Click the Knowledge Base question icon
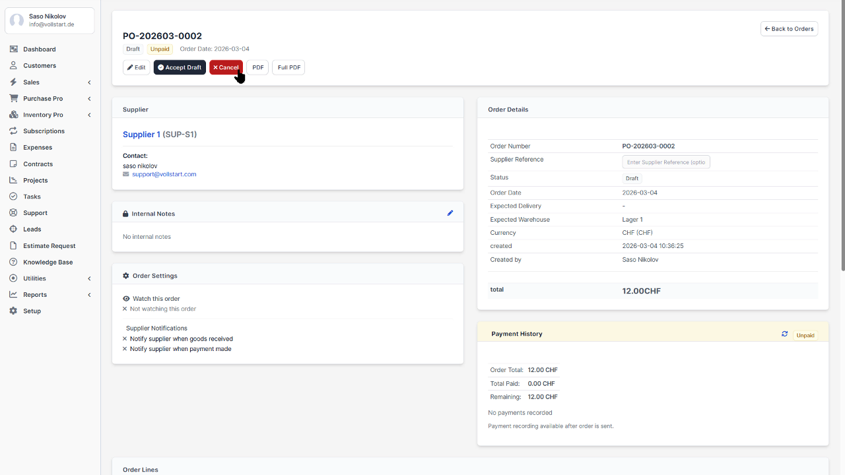Screen dimensions: 845x475 click(x=13, y=262)
